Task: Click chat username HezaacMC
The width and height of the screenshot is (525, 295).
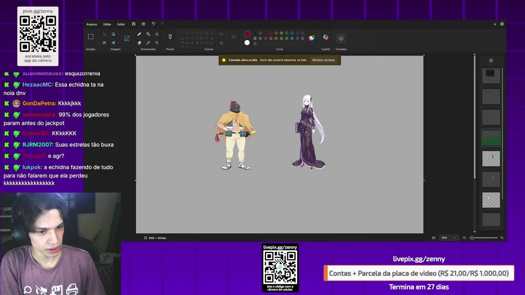Action: point(38,84)
